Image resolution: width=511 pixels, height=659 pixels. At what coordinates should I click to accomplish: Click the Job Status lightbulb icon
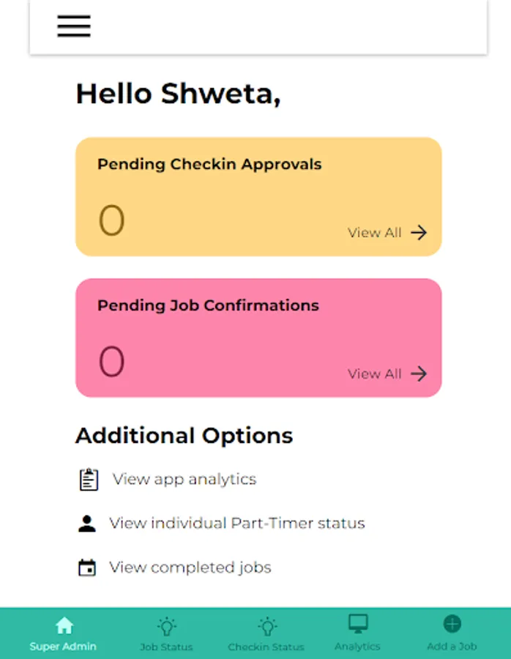[x=167, y=626]
